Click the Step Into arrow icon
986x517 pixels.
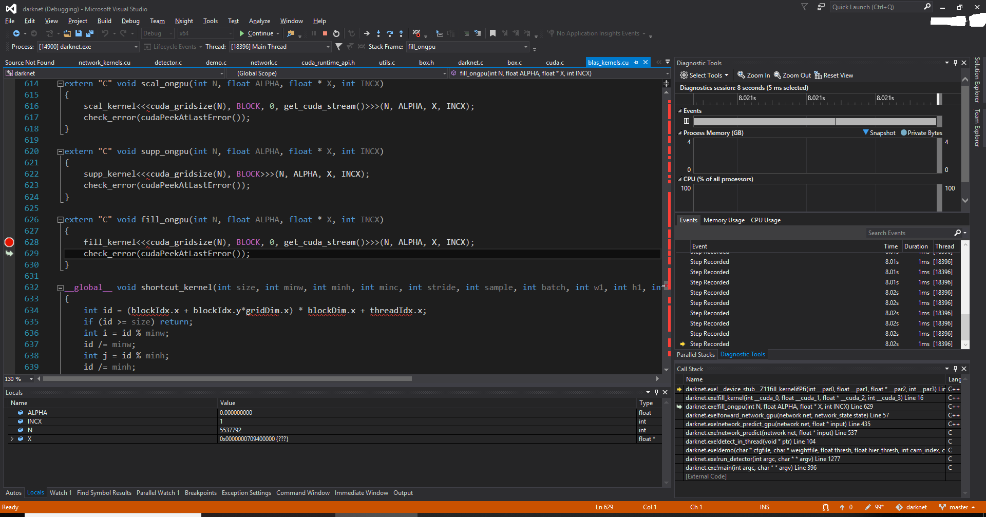[x=378, y=33]
